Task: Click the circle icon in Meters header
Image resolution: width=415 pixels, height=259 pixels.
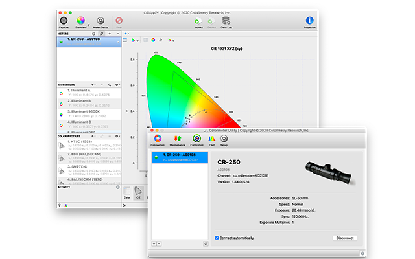Action: 93,34
